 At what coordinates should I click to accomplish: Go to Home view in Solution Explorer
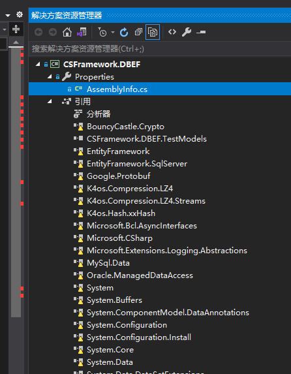67,32
